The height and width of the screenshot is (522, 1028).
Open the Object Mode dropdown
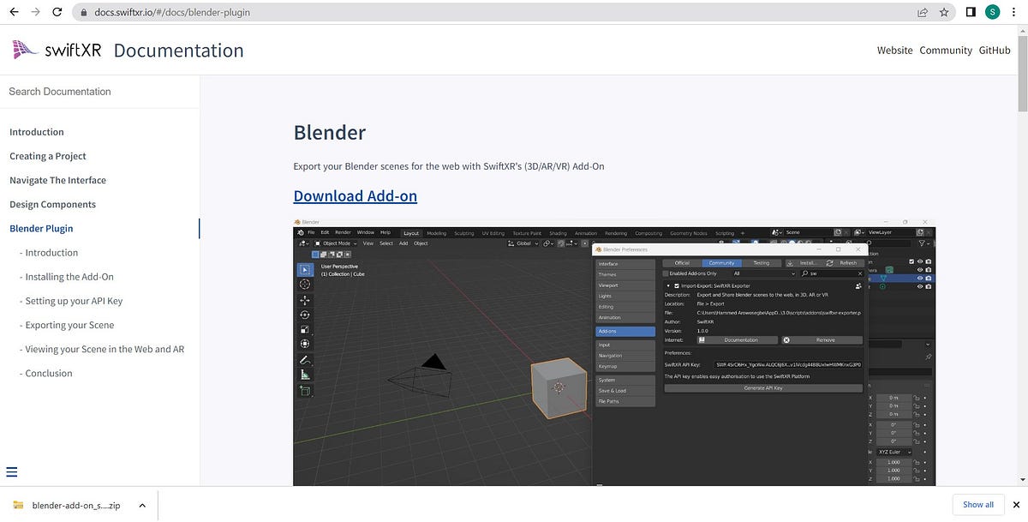coord(336,243)
